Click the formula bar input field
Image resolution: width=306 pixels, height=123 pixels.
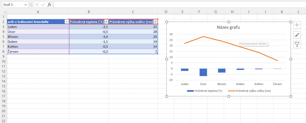pos(179,5)
